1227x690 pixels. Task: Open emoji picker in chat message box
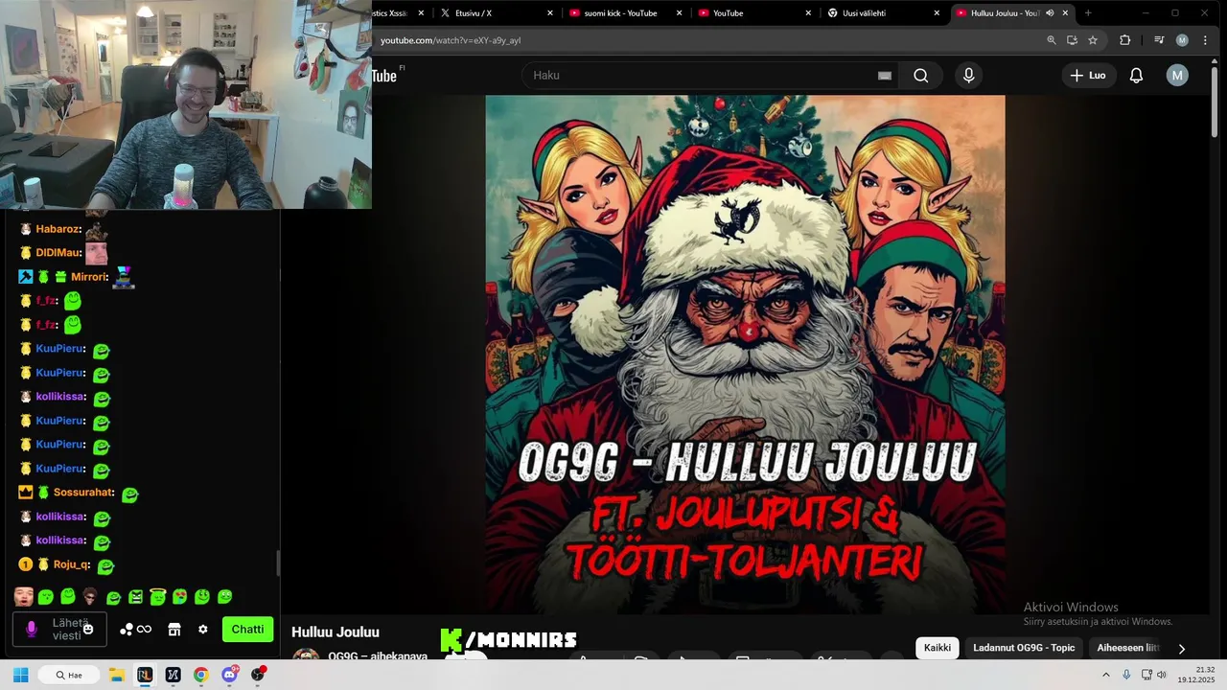coord(88,630)
